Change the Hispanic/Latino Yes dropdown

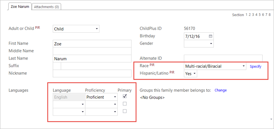pyautogui.click(x=191, y=74)
